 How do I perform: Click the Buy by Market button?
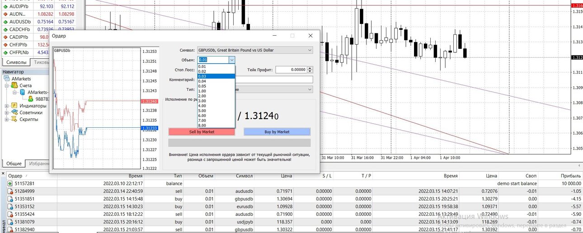click(277, 132)
